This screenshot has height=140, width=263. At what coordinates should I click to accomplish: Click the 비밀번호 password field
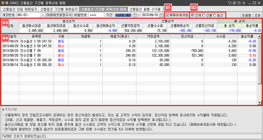(96, 15)
